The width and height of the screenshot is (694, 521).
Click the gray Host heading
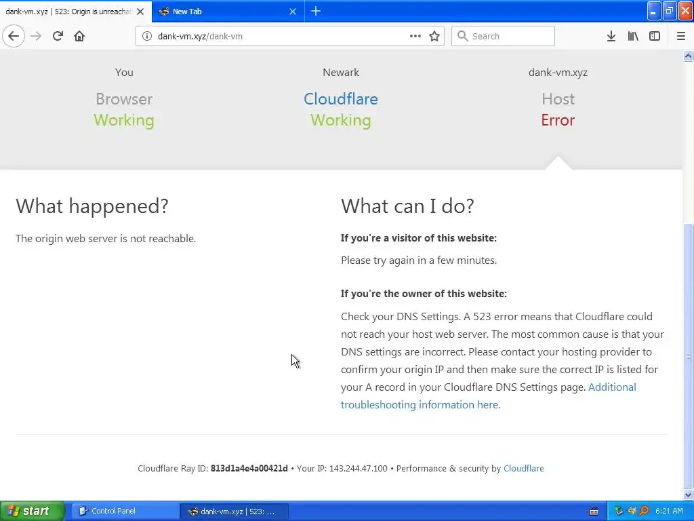tap(558, 99)
